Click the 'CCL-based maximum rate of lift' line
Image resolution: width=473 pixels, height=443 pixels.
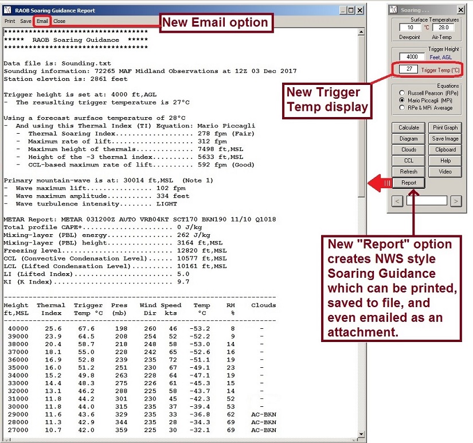(135, 165)
